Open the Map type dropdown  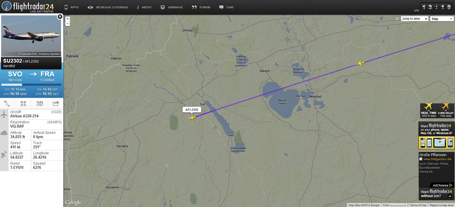tap(442, 19)
